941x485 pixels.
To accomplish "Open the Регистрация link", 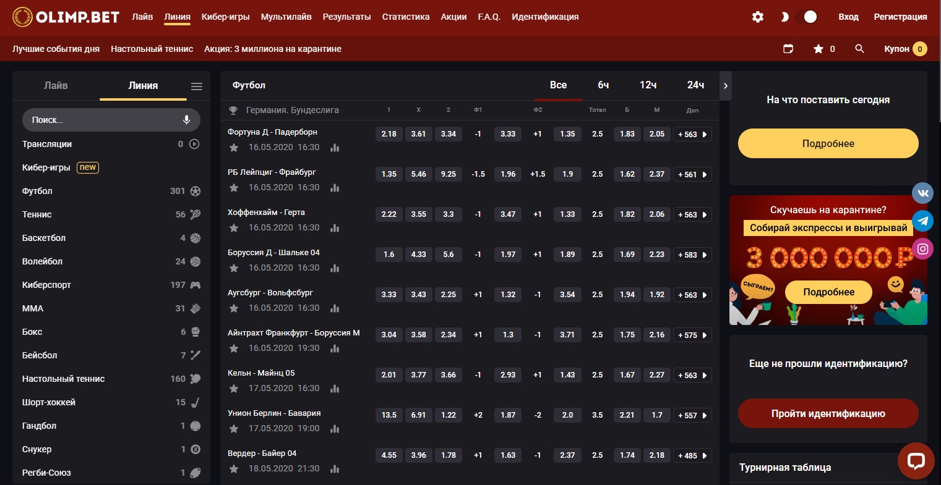I will point(900,17).
